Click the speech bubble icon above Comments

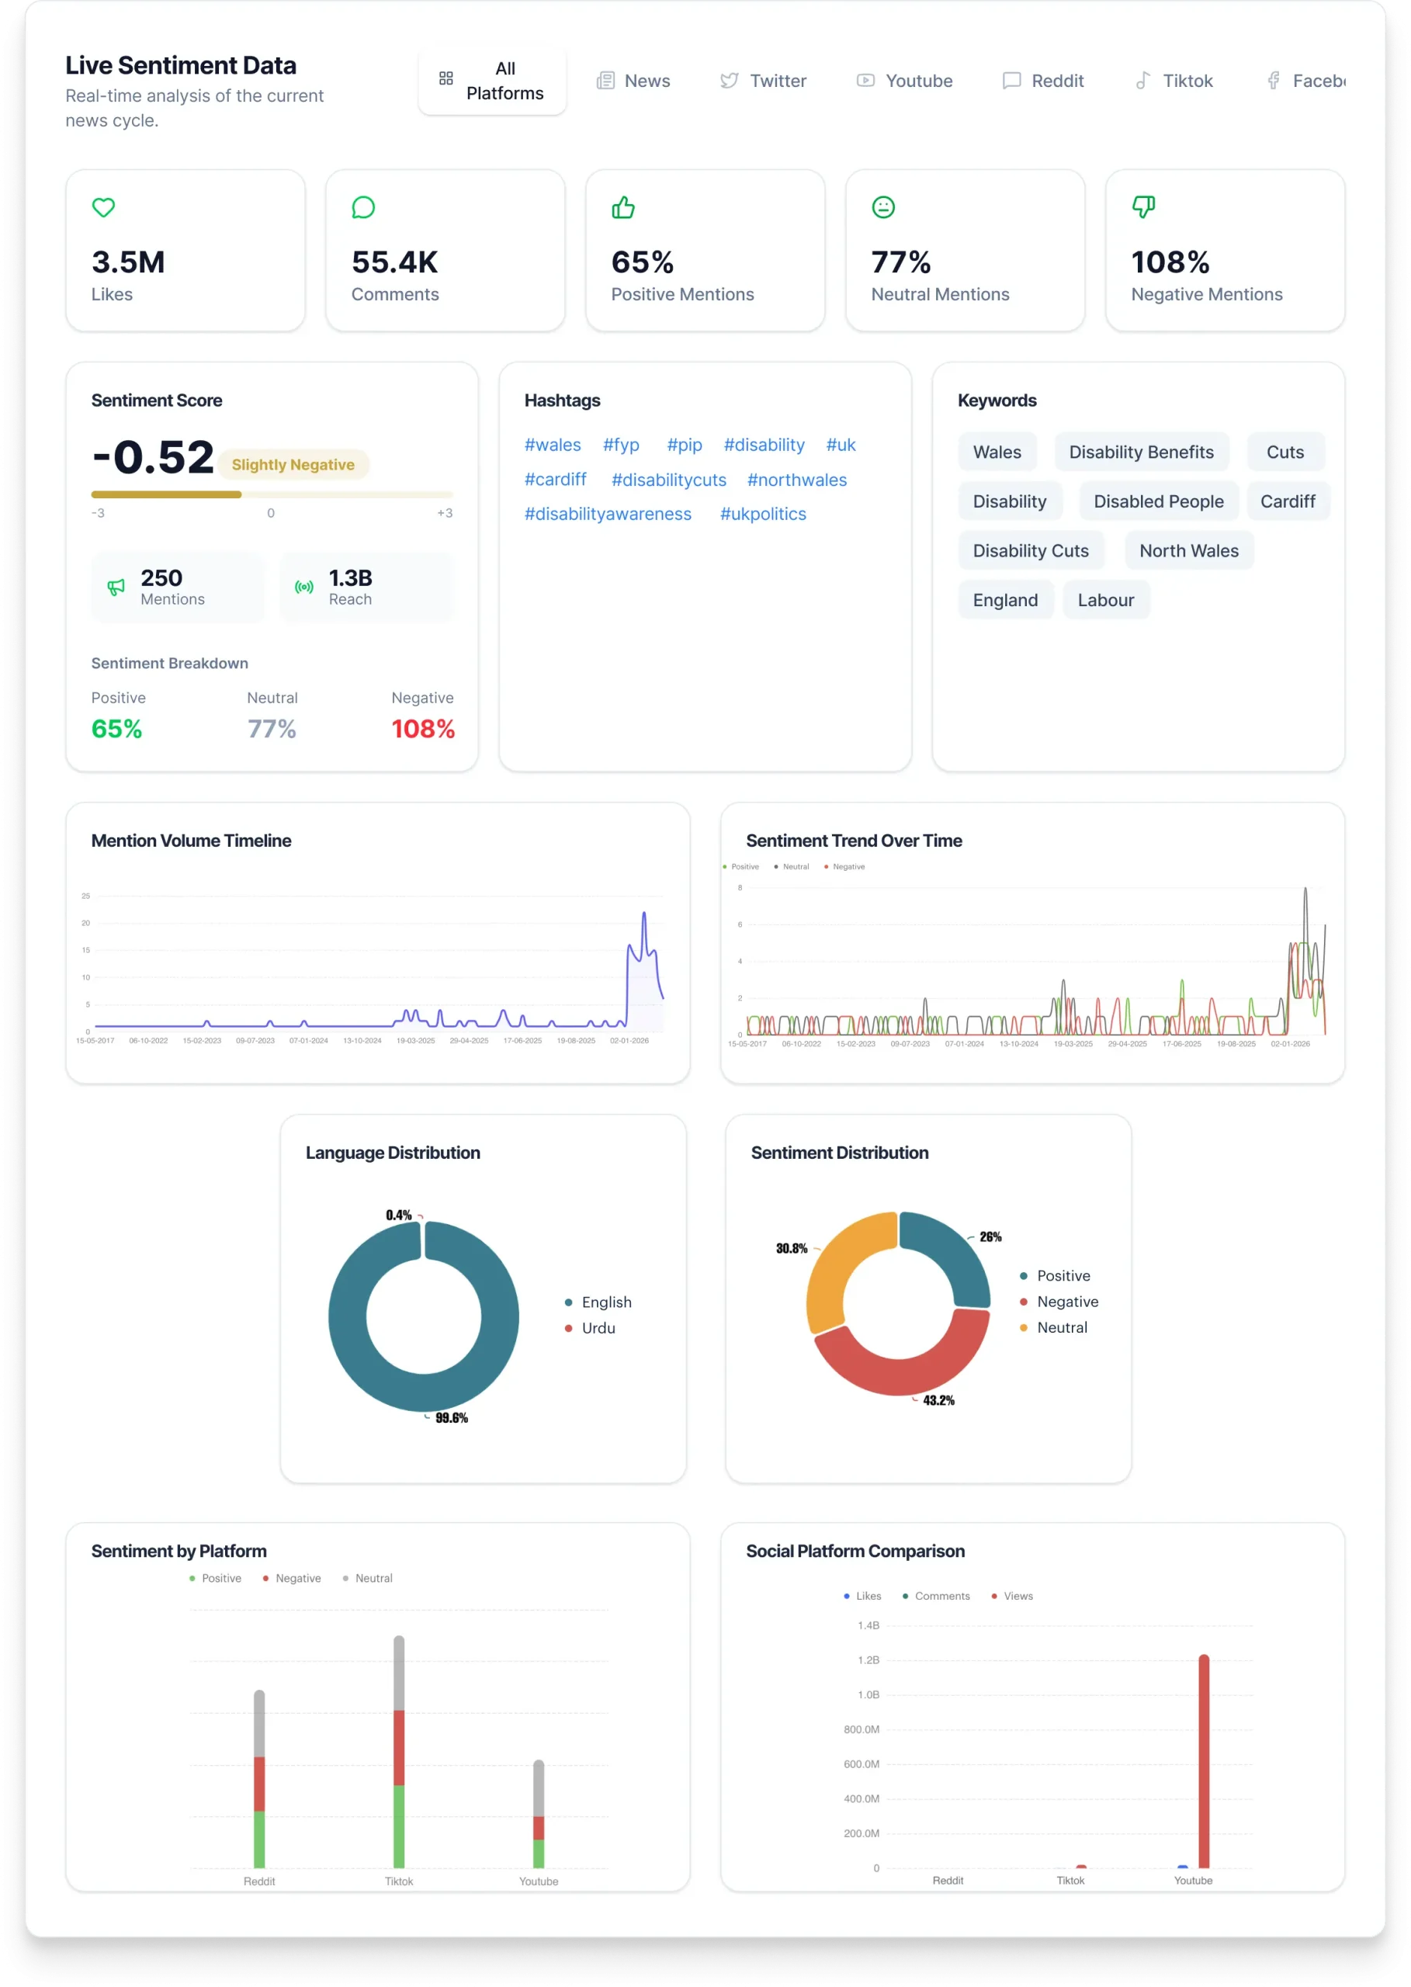pyautogui.click(x=363, y=208)
